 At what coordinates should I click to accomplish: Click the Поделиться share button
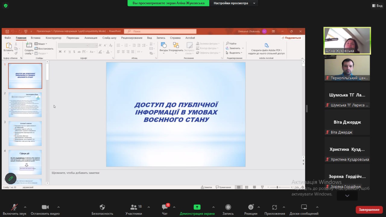tap(291, 38)
